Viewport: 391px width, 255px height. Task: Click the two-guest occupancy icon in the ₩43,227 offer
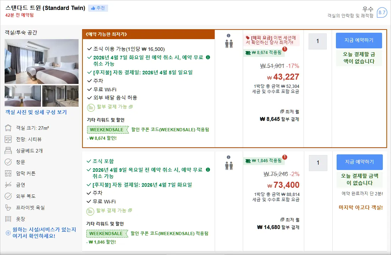pos(229,44)
